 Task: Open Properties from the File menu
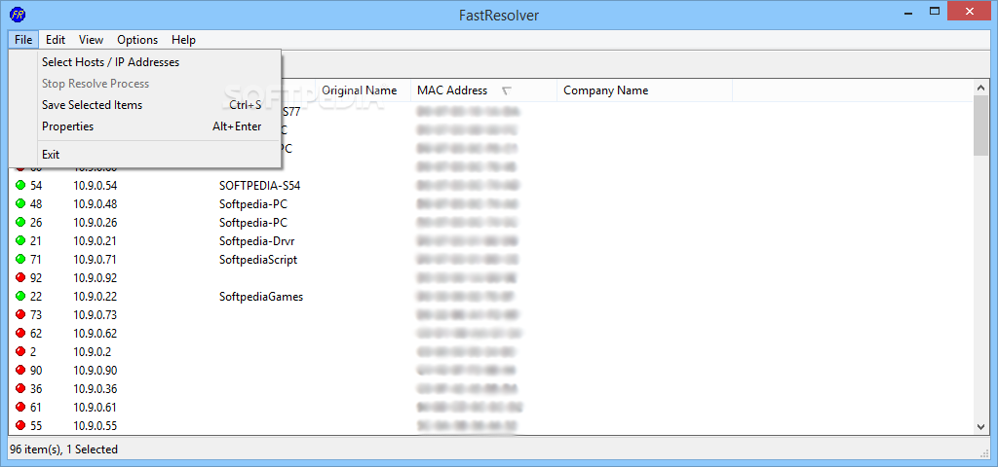[x=145, y=126]
